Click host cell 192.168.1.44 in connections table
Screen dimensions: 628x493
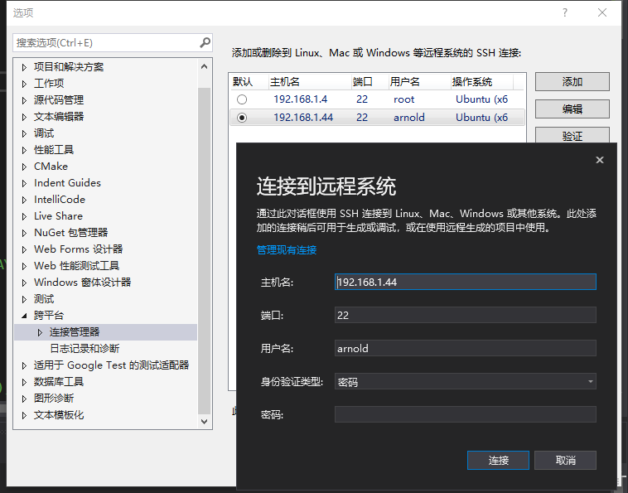pos(303,118)
